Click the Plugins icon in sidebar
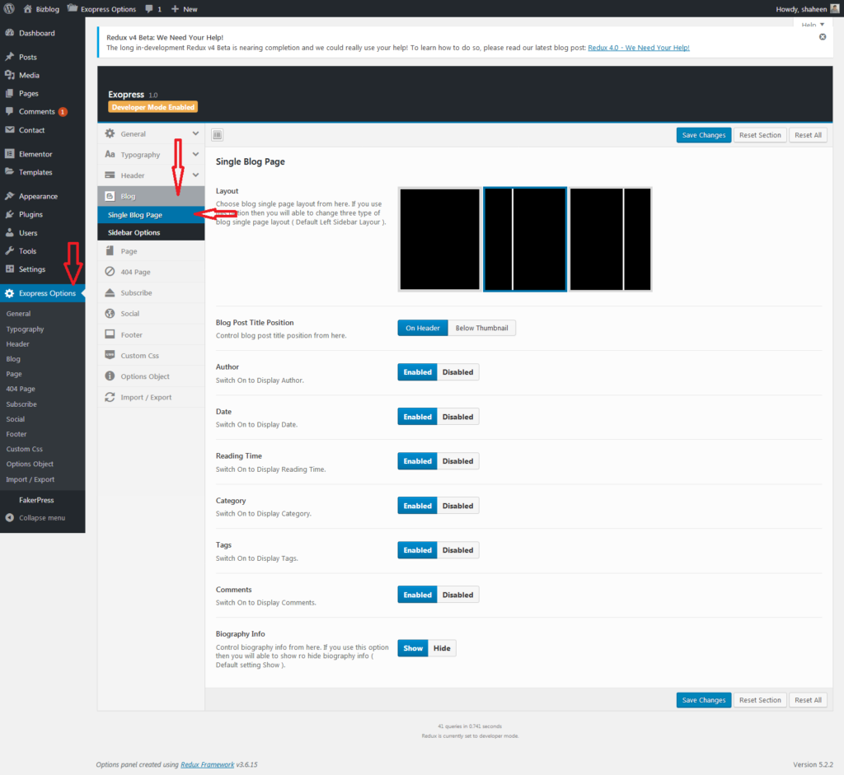Screen dimensions: 844x775 click(x=10, y=214)
